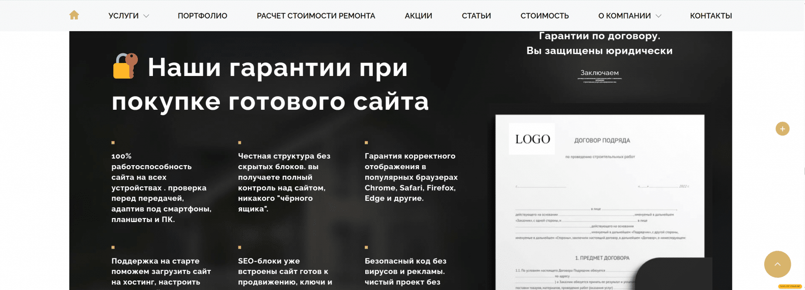Open the ПОРТФОЛИО menu item
Screen dimensions: 805x290
pyautogui.click(x=202, y=16)
